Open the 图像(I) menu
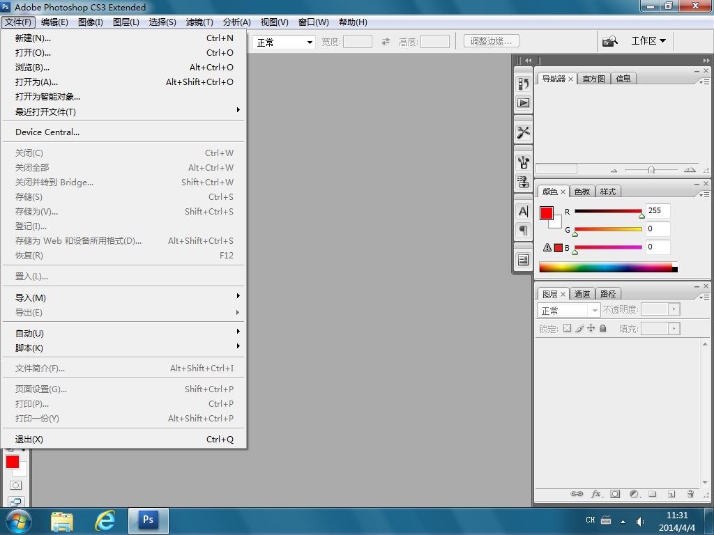Image resolution: width=714 pixels, height=535 pixels. pyautogui.click(x=90, y=22)
